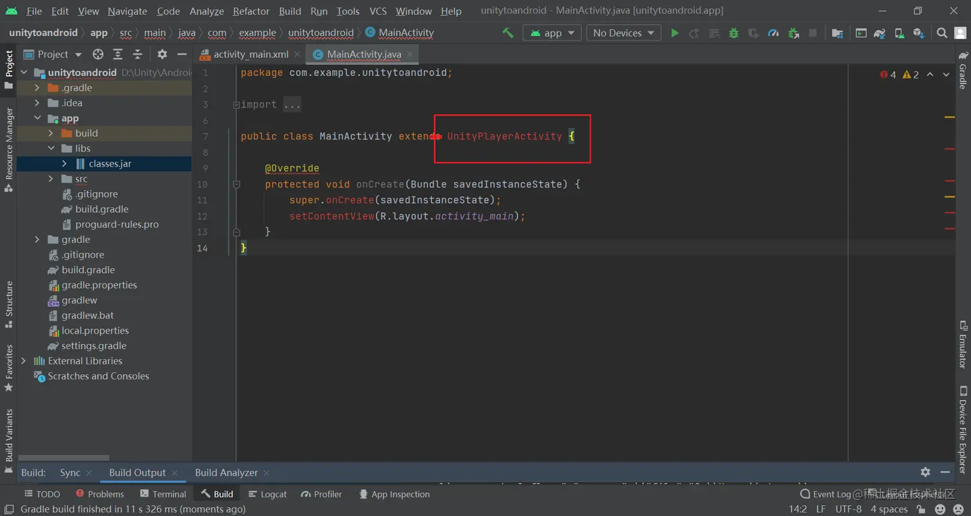Switch to activity_main.xml editor tab
Viewport: 971px width, 516px height.
pyautogui.click(x=251, y=55)
